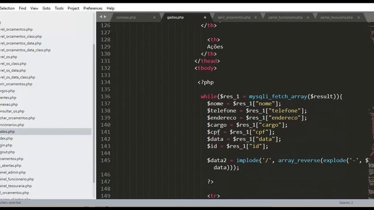Open the Find menu
374x210 pixels.
[22, 8]
